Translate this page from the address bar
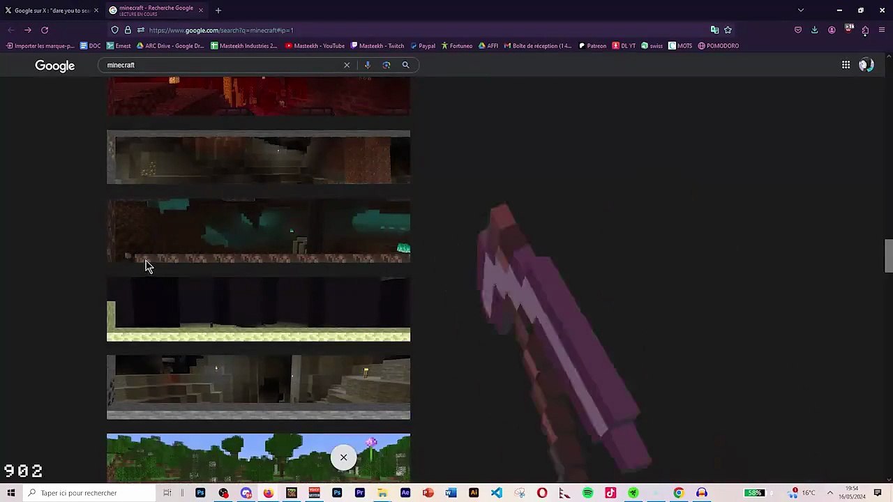Screen dimensions: 893x502 pos(714,30)
